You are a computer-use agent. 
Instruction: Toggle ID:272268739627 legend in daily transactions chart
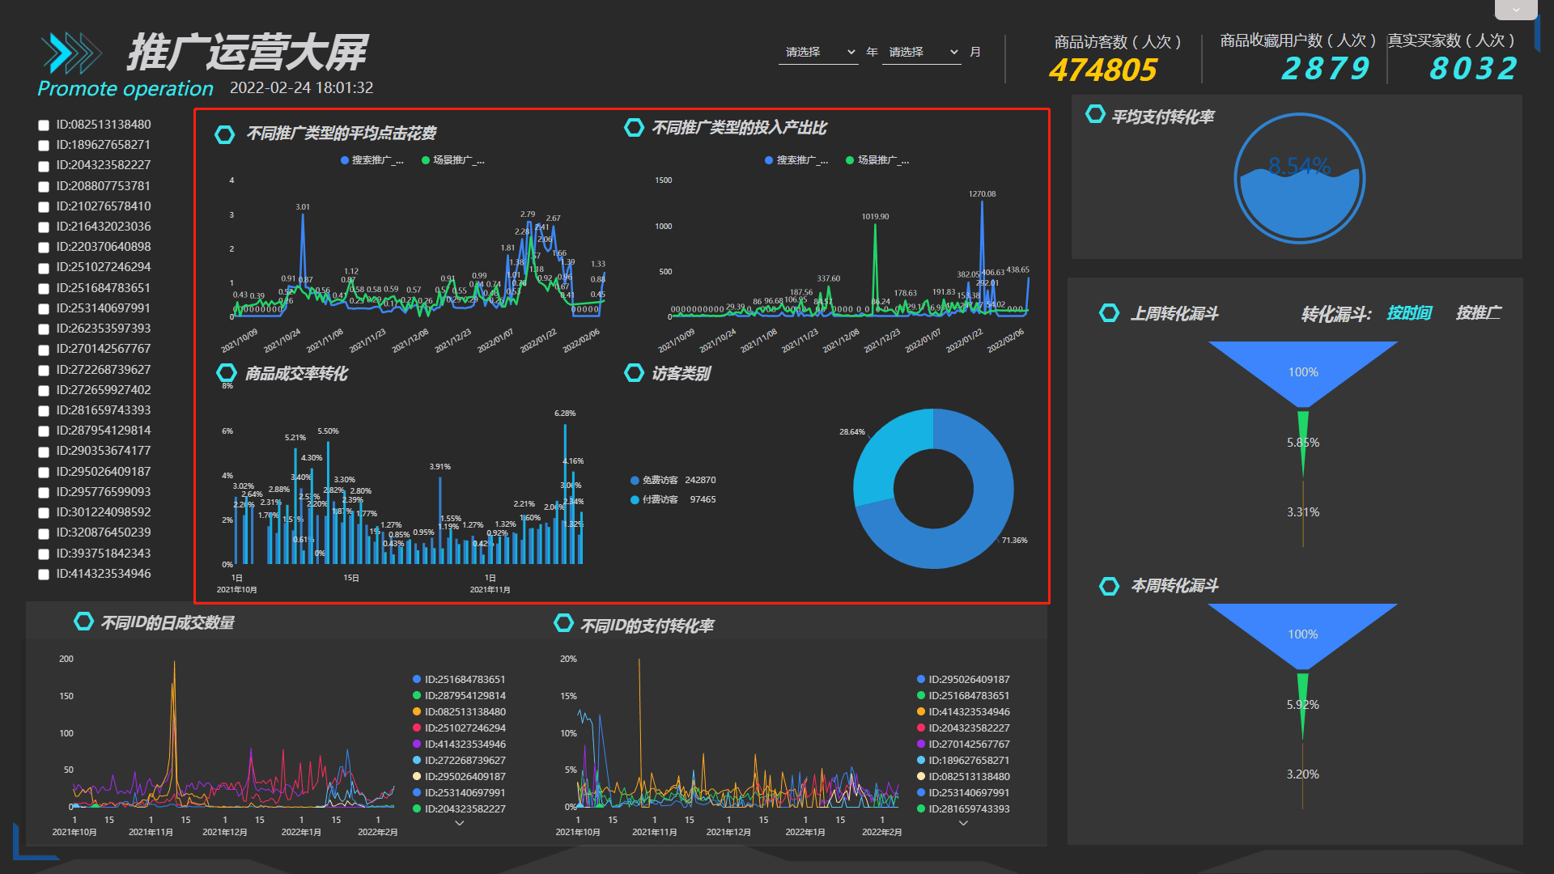(x=459, y=761)
